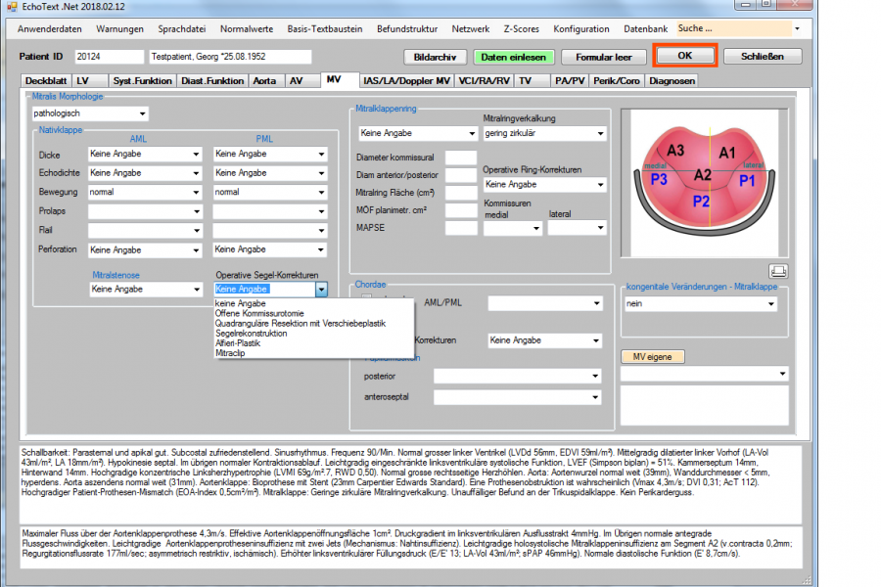Viewport: 881px width, 587px height.
Task: Open the Papillarmuskeln posterior dropdown
Action: [517, 377]
